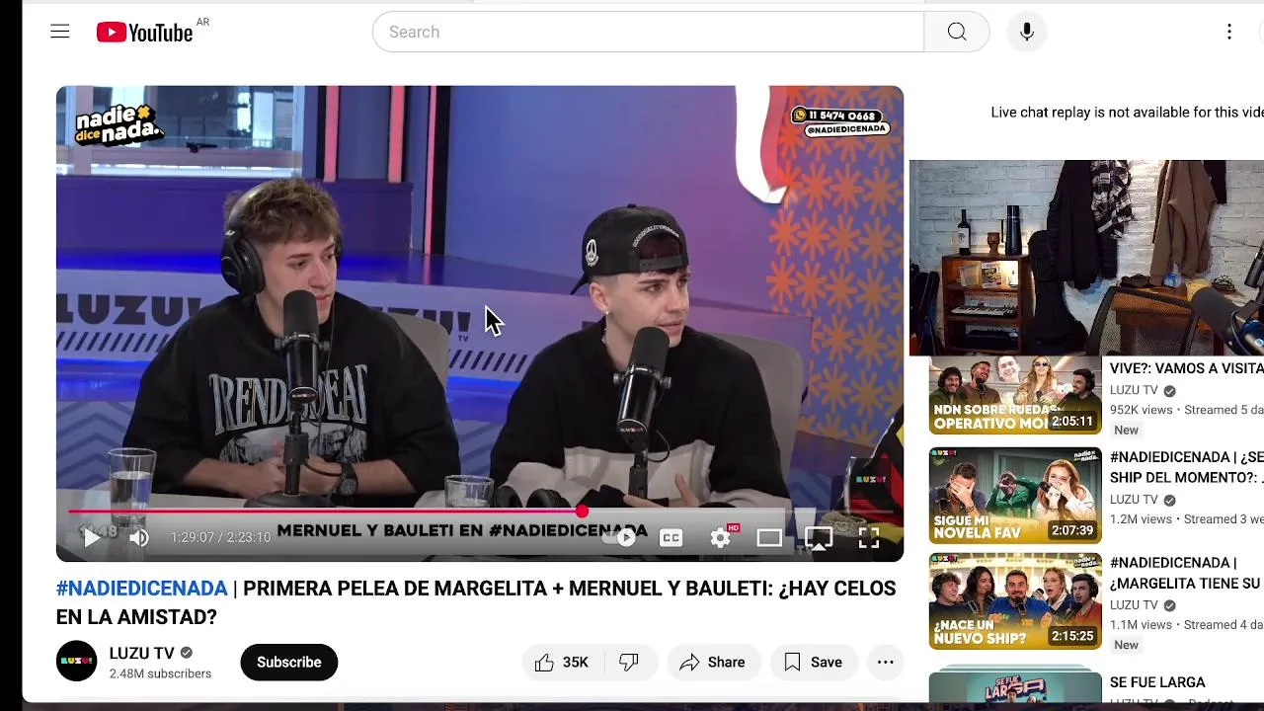Image resolution: width=1264 pixels, height=711 pixels.
Task: Click the streamer webcam overlay at right
Action: (x=1086, y=258)
